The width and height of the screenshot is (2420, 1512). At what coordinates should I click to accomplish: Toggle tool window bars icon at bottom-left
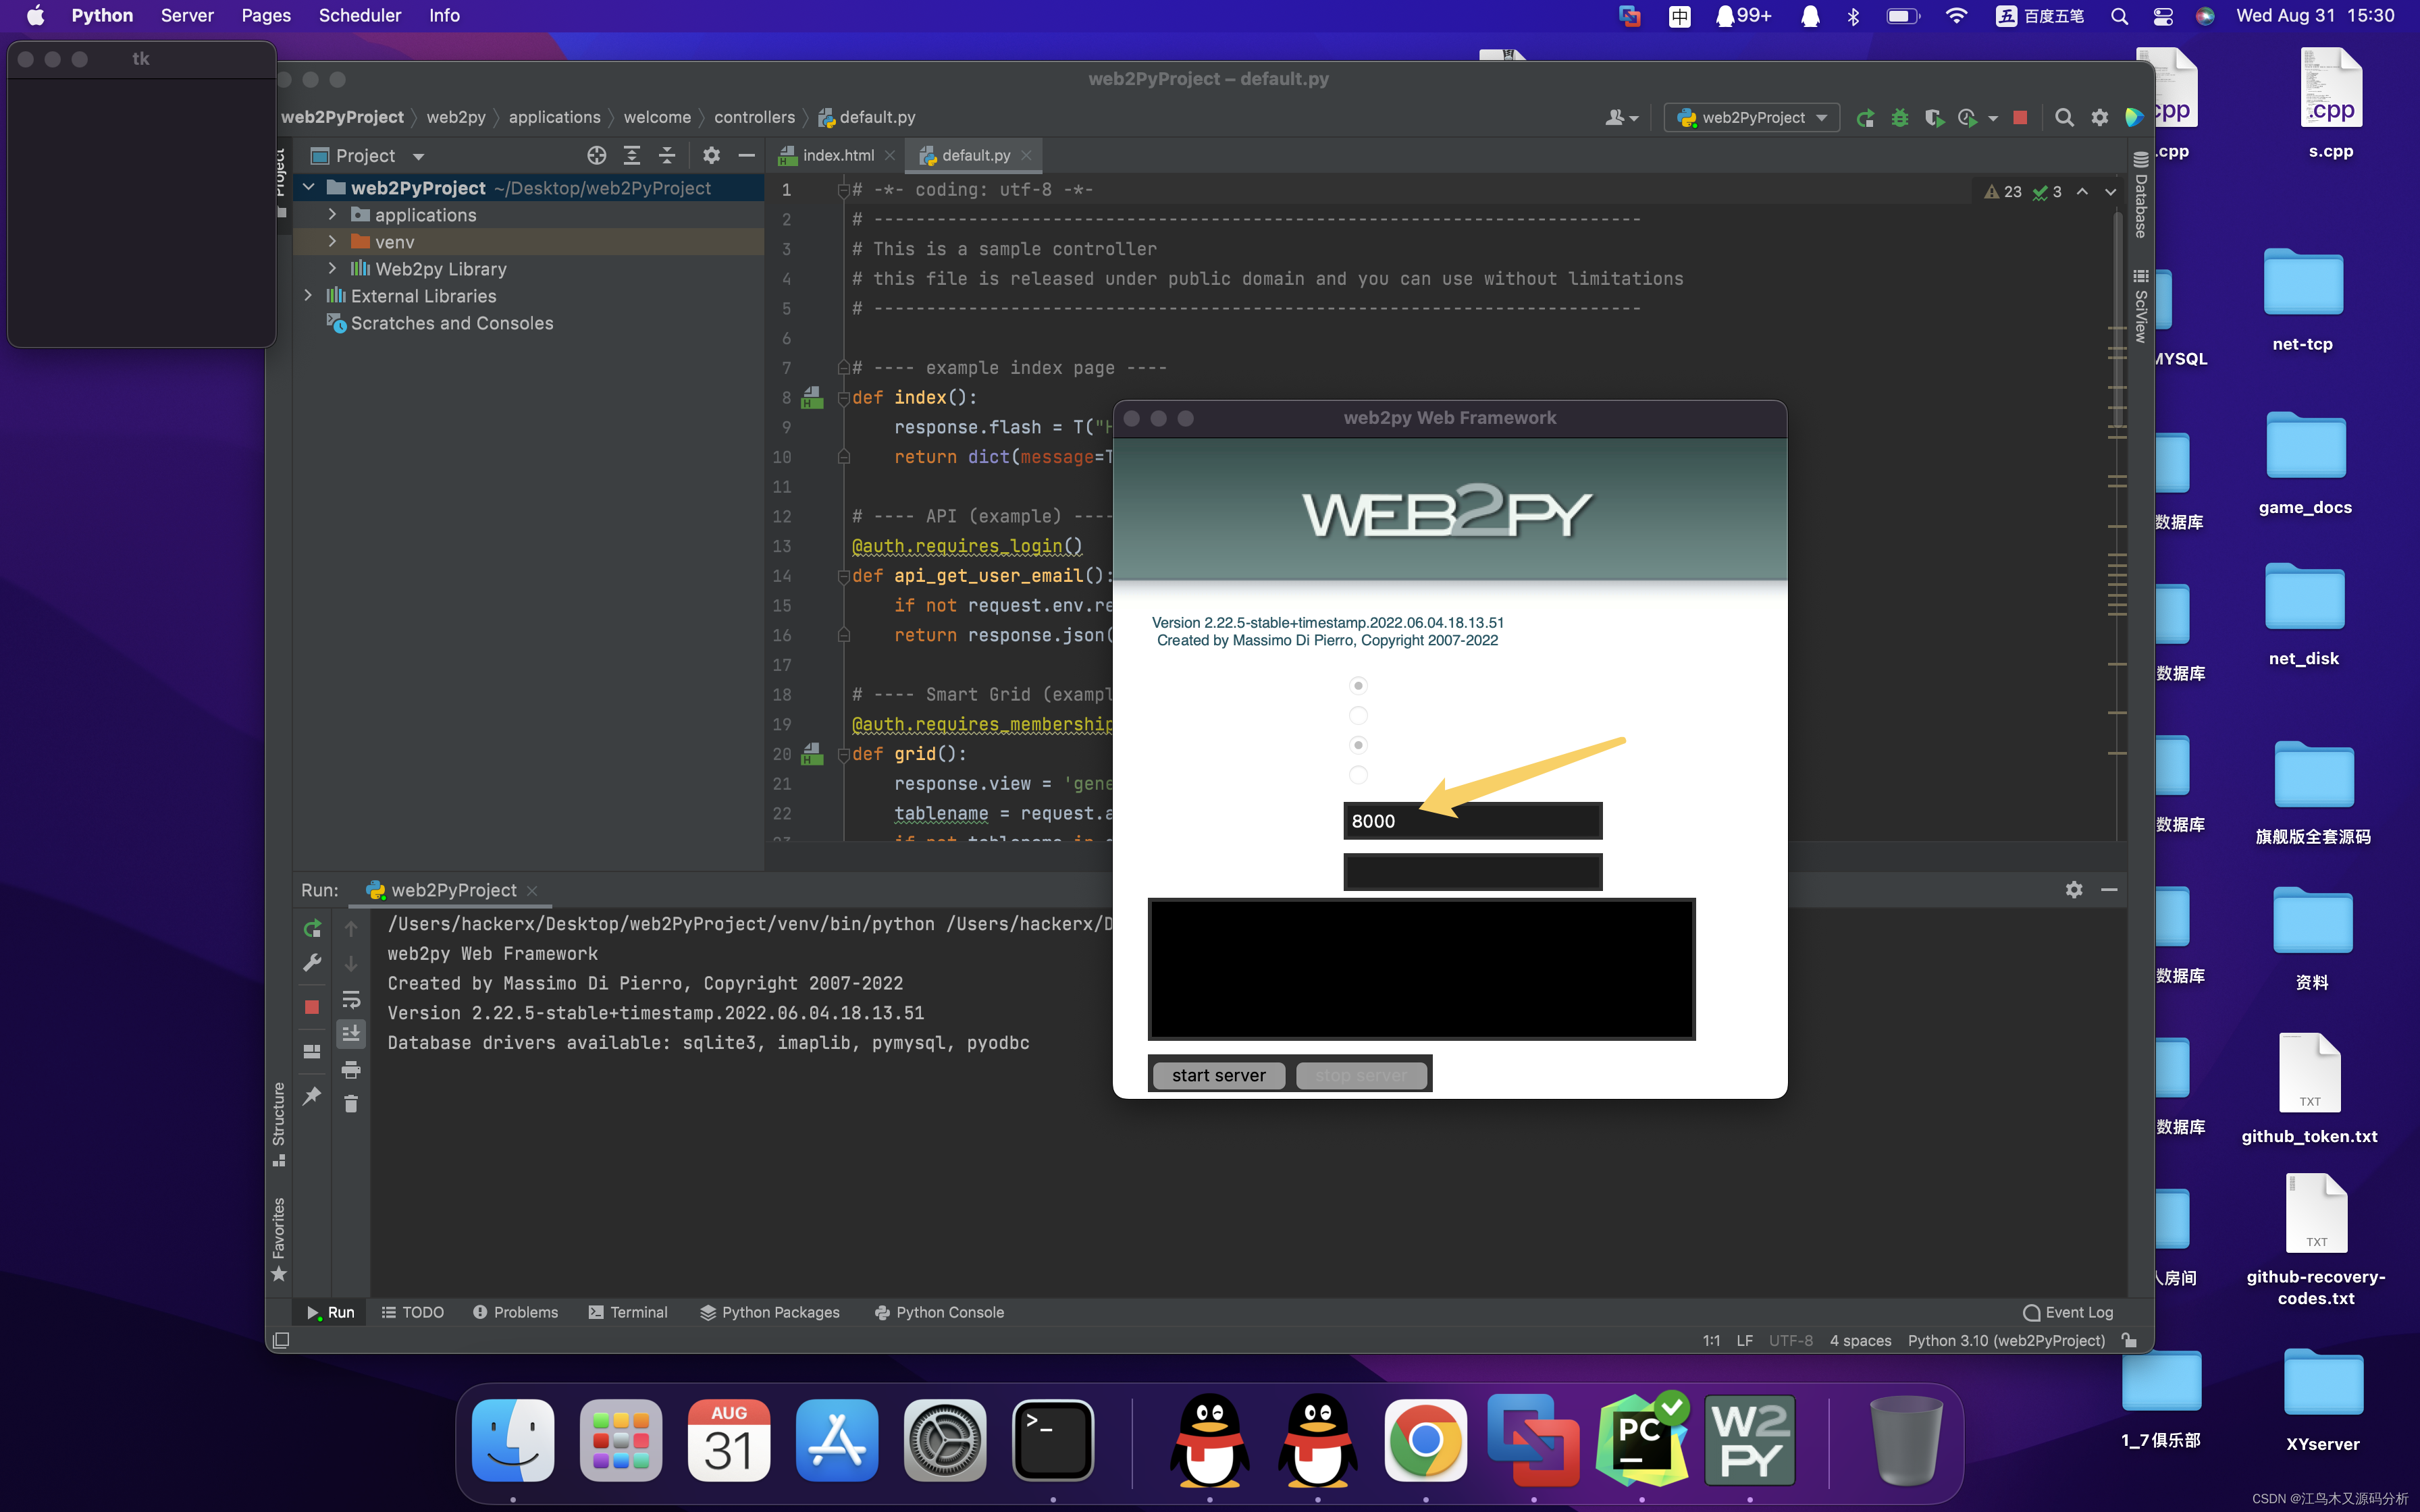[x=281, y=1340]
